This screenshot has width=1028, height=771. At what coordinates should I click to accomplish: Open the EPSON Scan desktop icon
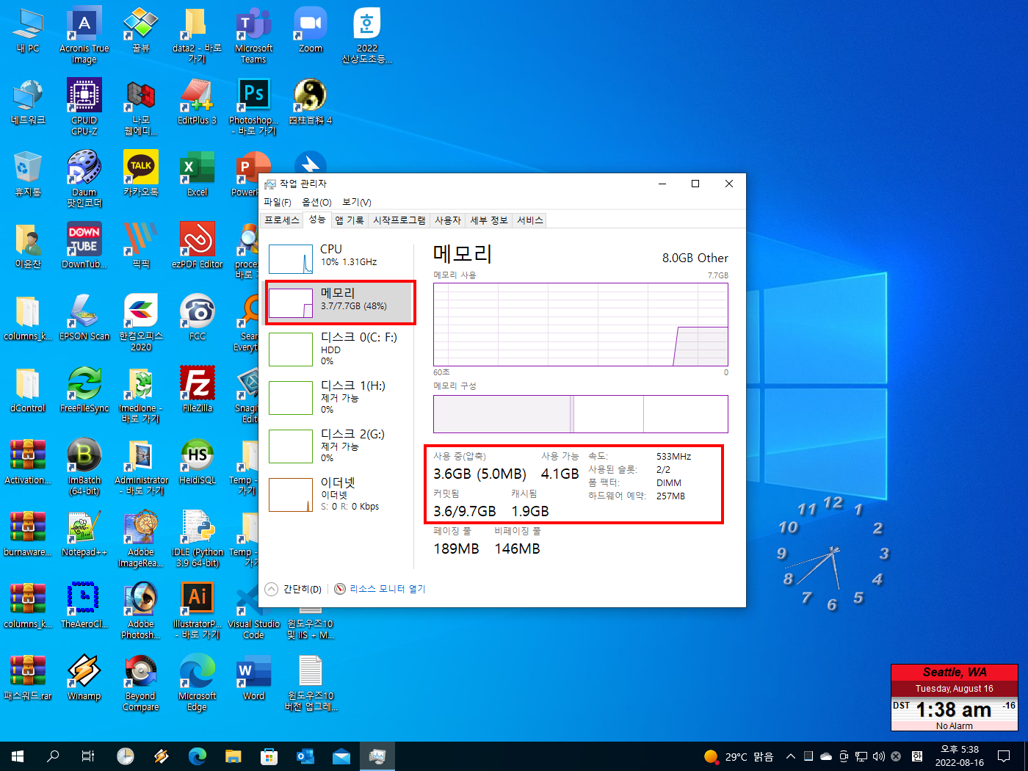84,319
